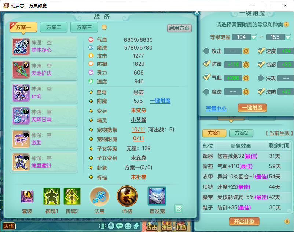Click the edit note icon beside 首发宠
Image resolution: width=294 pixels, height=232 pixels.
coord(179,209)
